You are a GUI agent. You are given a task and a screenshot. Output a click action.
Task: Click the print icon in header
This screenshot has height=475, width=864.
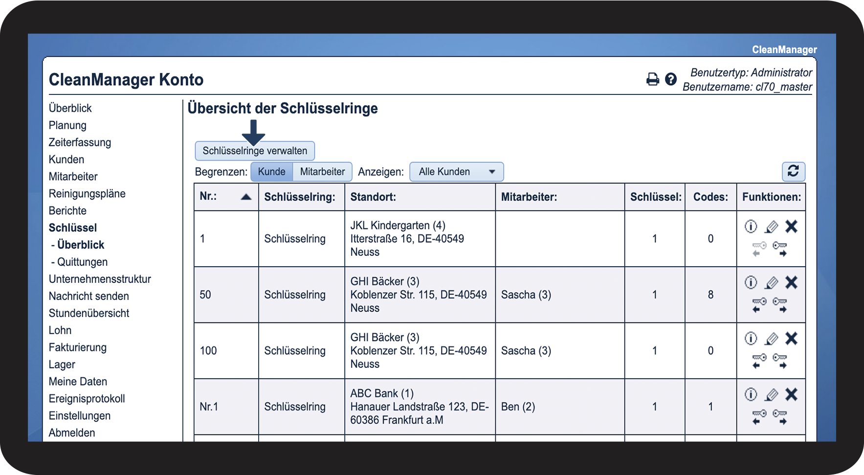[x=652, y=79]
